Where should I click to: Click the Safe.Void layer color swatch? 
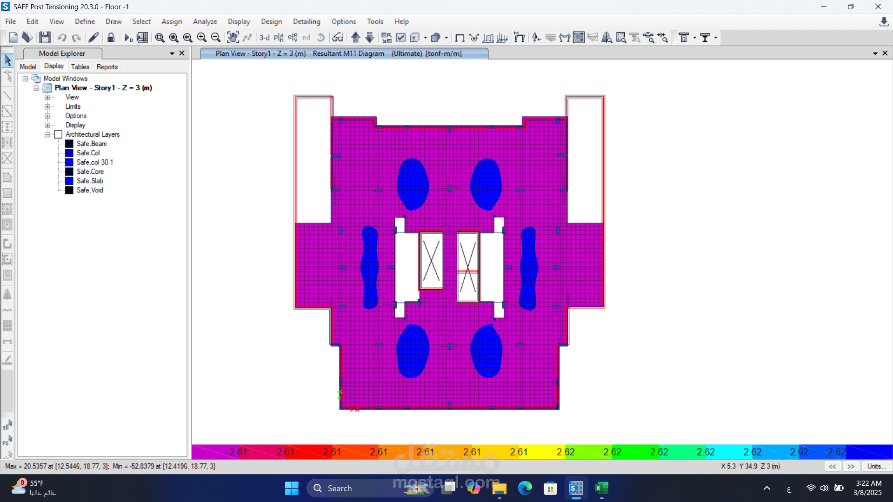[x=69, y=190]
